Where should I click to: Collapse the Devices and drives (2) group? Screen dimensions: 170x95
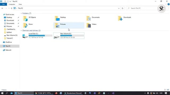[x=21, y=31]
